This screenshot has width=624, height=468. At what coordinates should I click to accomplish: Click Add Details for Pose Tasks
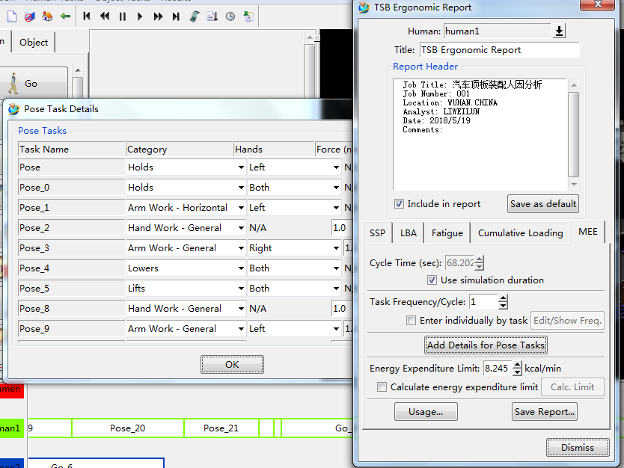pyautogui.click(x=486, y=345)
